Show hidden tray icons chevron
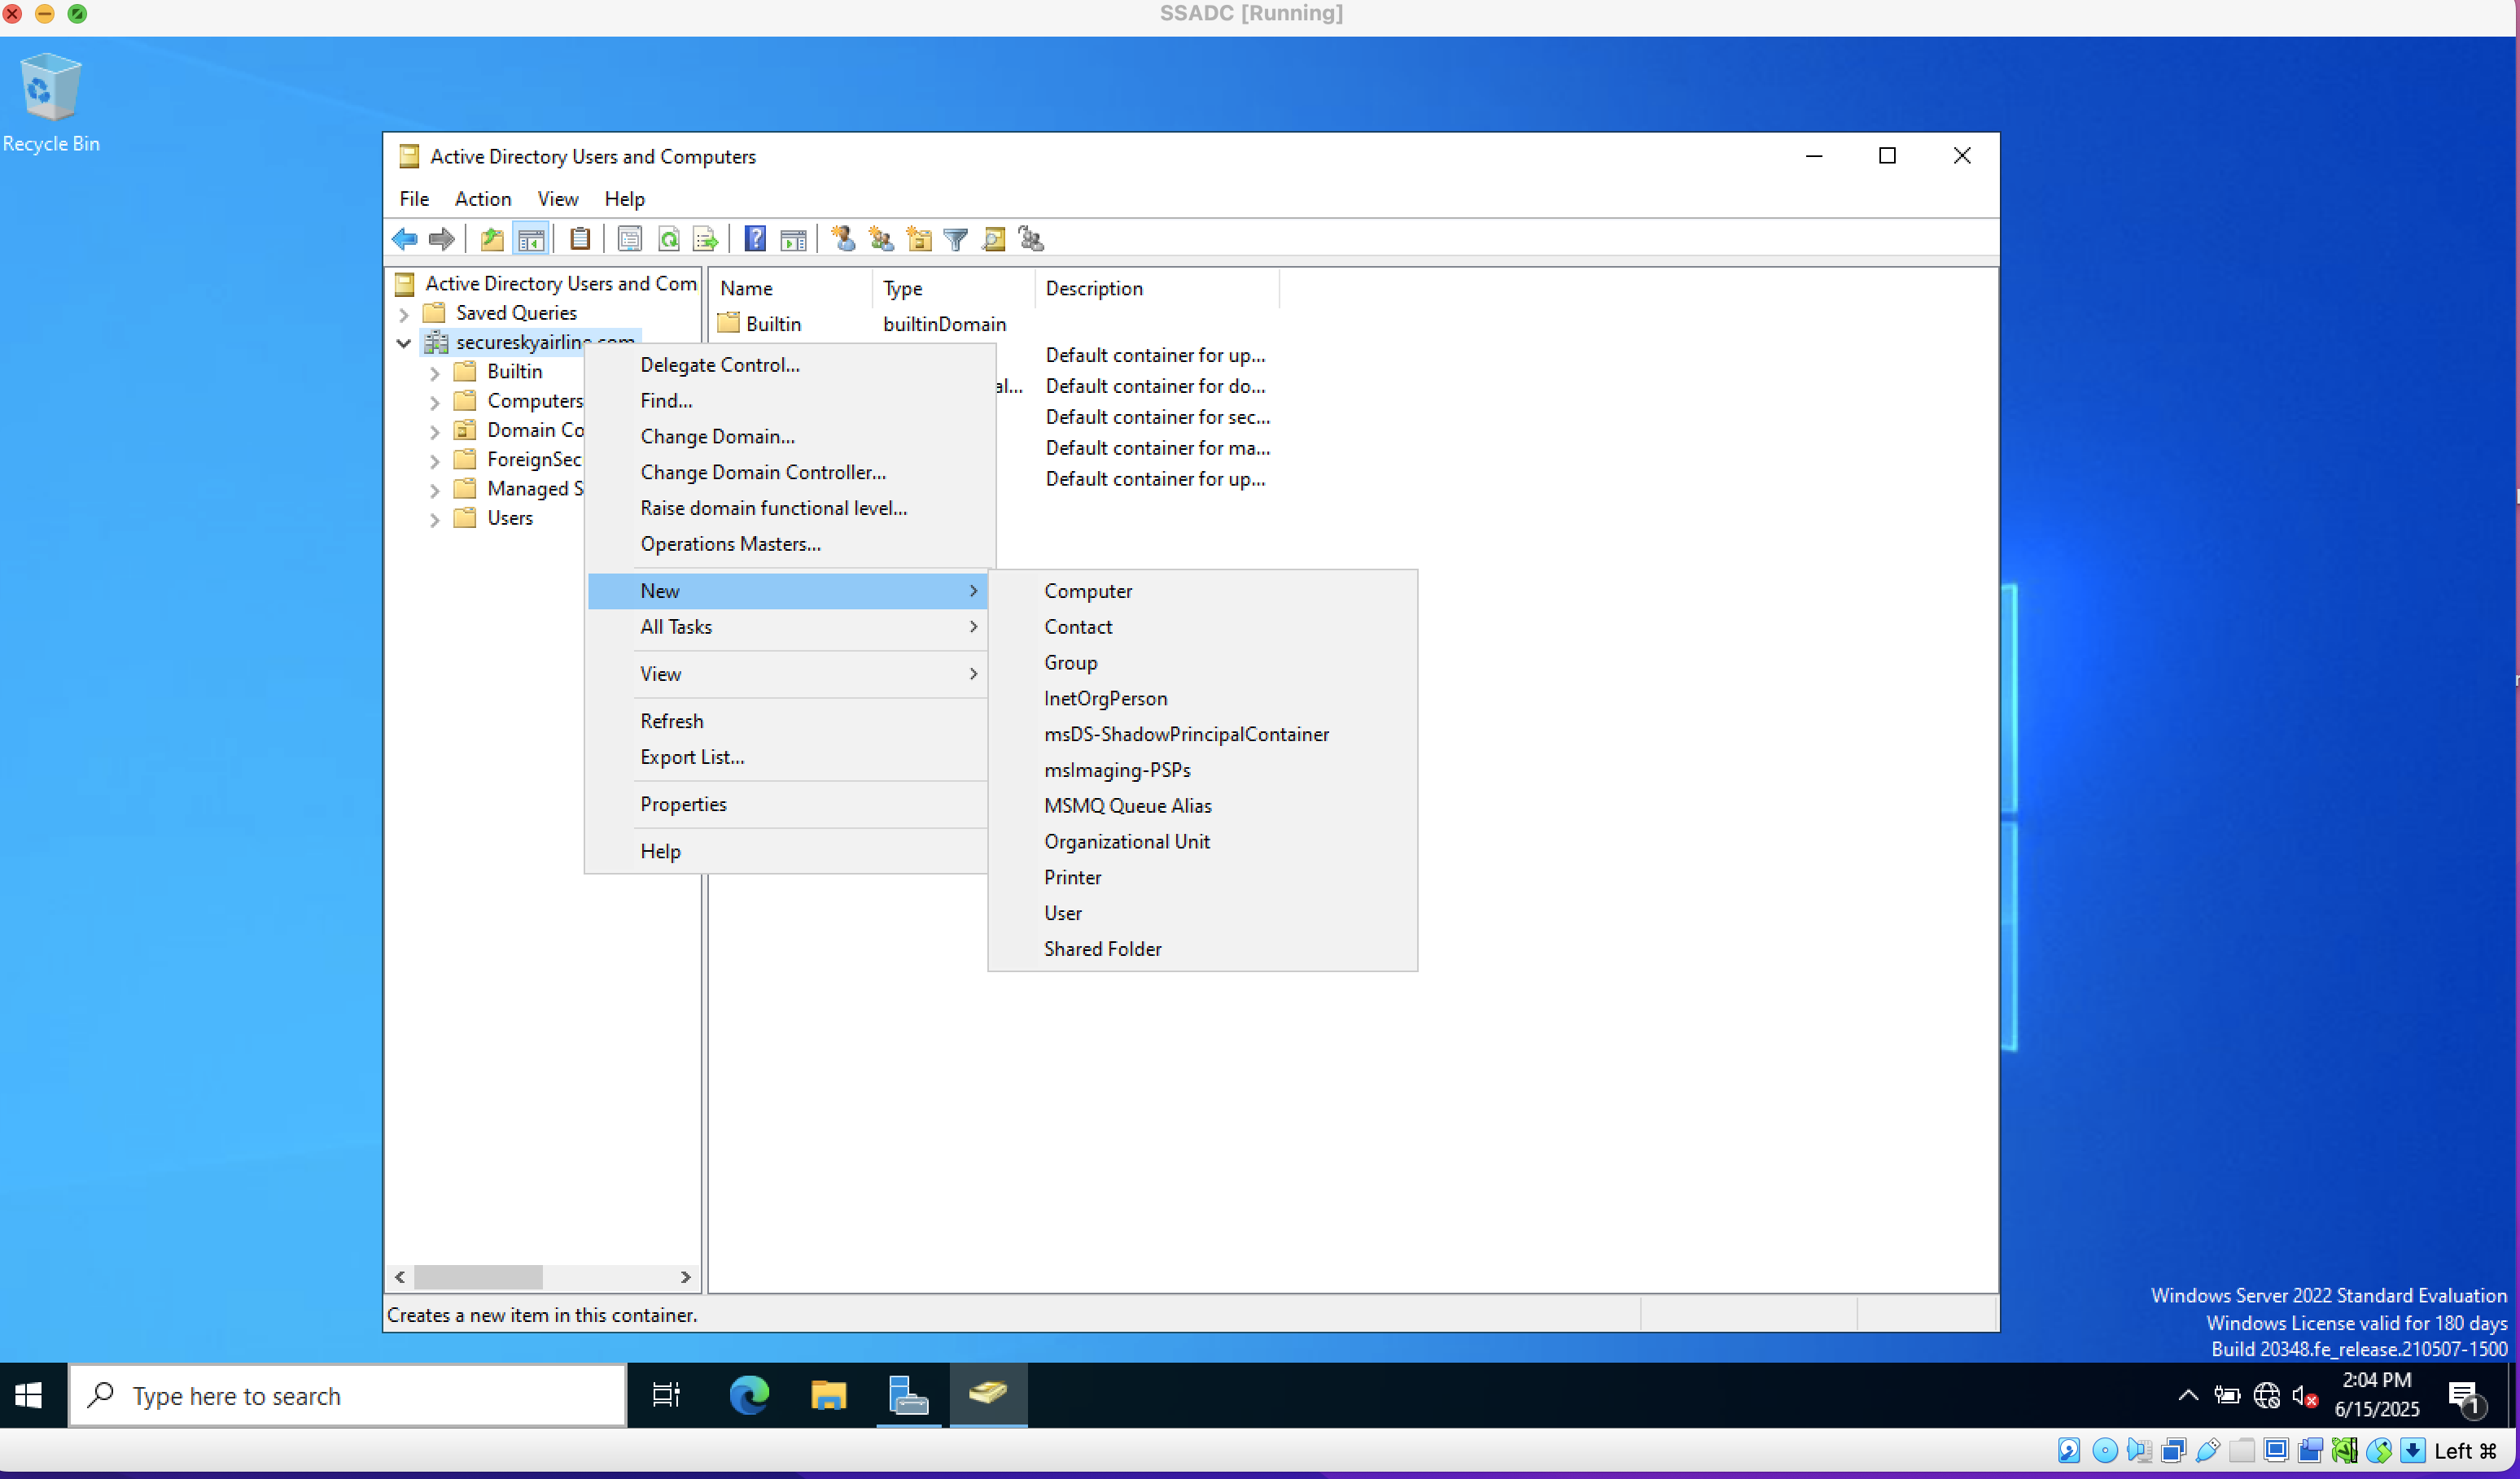The height and width of the screenshot is (1479, 2520). pyautogui.click(x=2187, y=1396)
